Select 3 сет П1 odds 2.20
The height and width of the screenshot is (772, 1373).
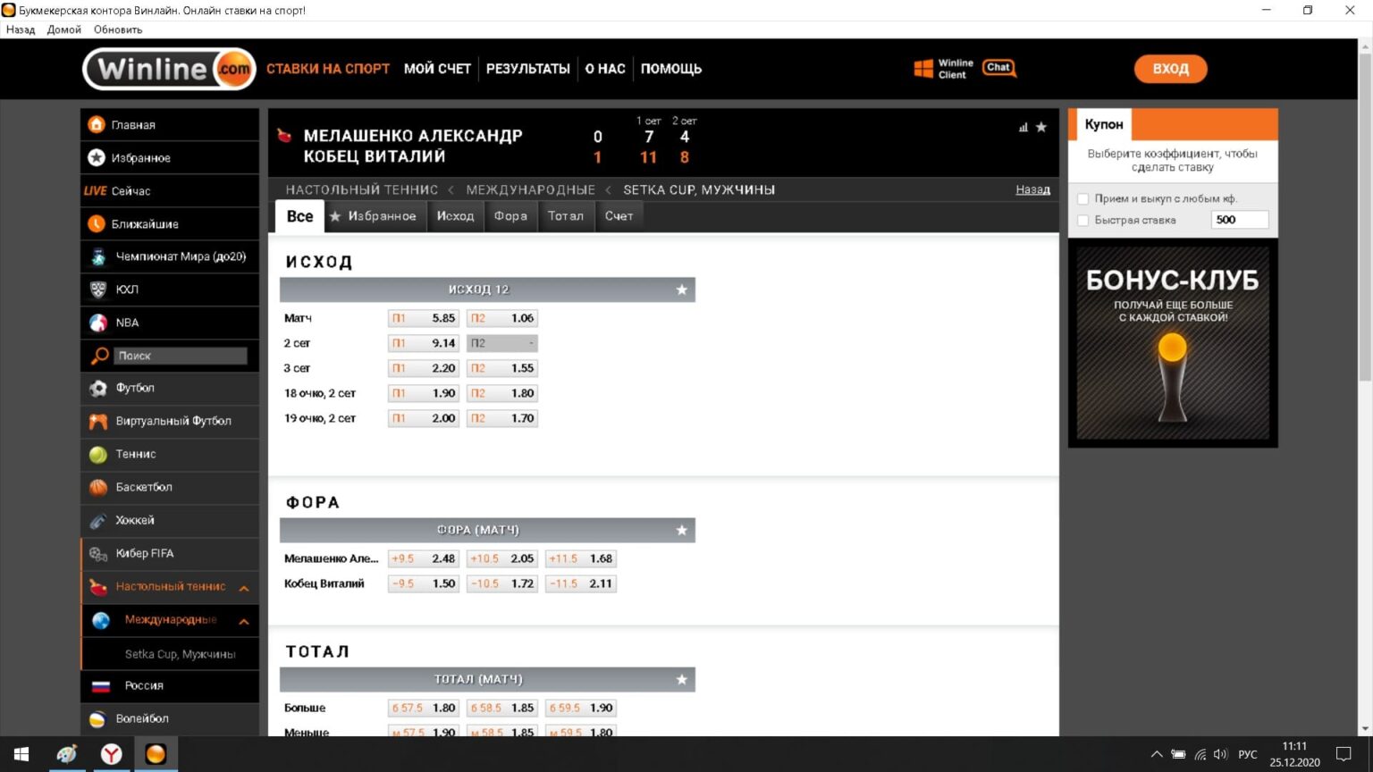[x=424, y=368]
